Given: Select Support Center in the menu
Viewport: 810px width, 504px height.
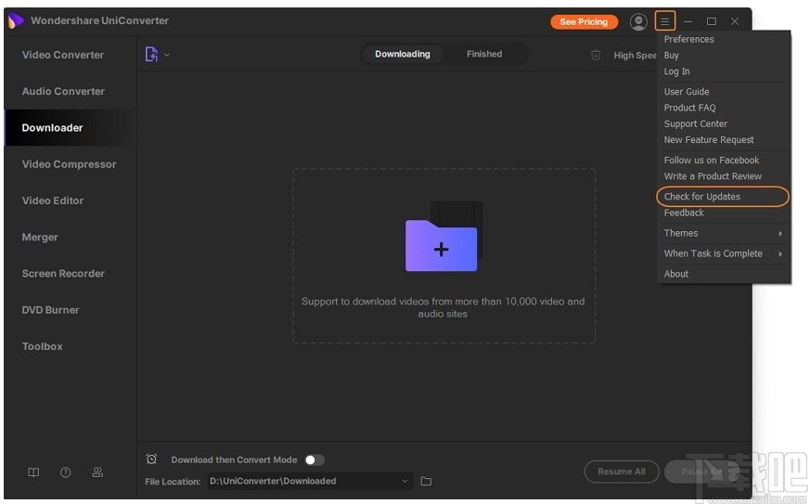Looking at the screenshot, I should tap(695, 123).
